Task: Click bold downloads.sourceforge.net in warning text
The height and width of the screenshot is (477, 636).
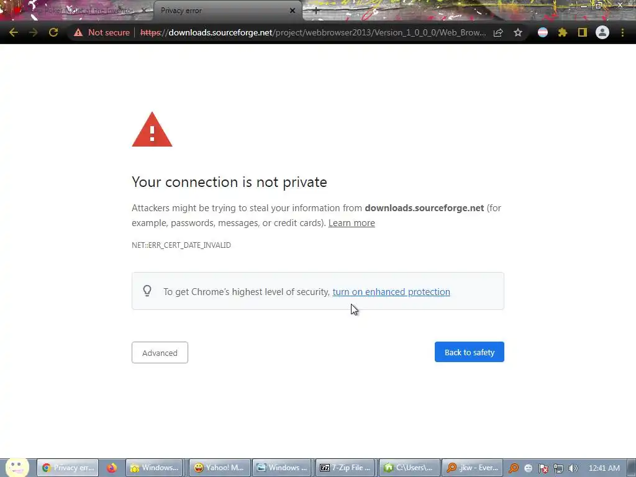Action: click(x=424, y=208)
